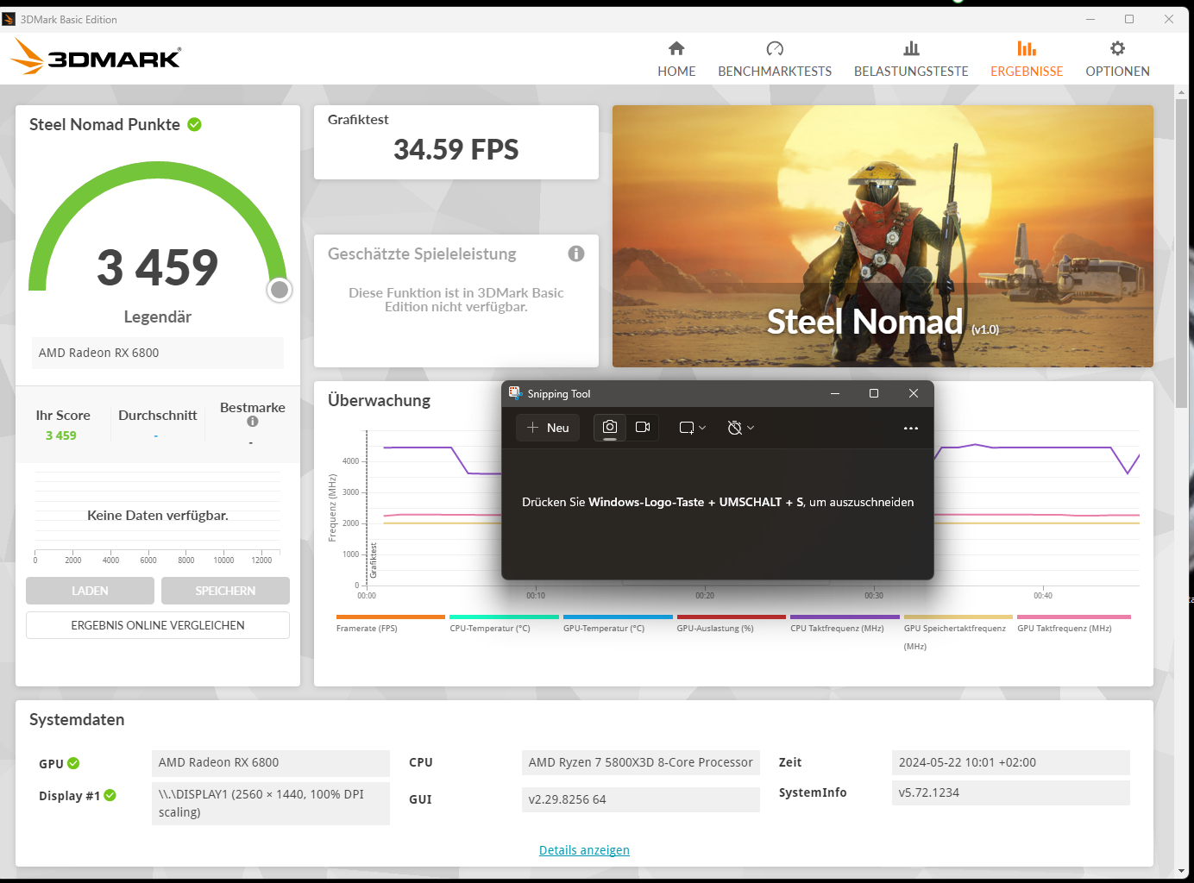
Task: Click the Systemdaten GPU value AMD Radeon RX 6800
Action: (271, 762)
